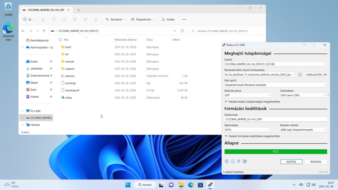Click the KIVÁLASZTÁS select button
This screenshot has height=190, width=338.
click(314, 75)
